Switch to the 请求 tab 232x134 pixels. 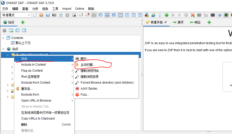point(178,22)
